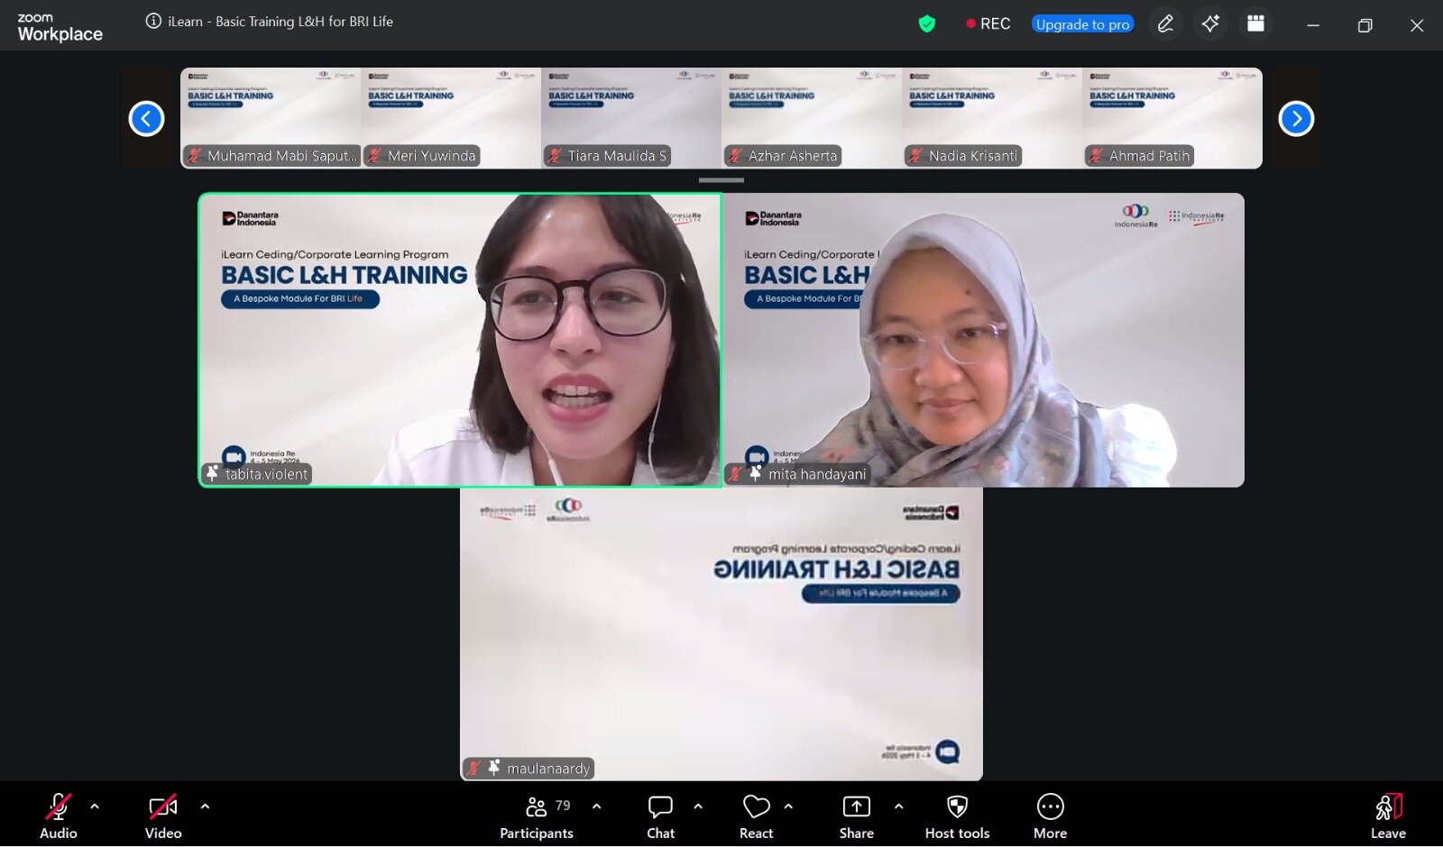Viewport: 1443px width, 847px height.
Task: Select Azhar Asherta's video thumbnail
Action: [x=812, y=118]
